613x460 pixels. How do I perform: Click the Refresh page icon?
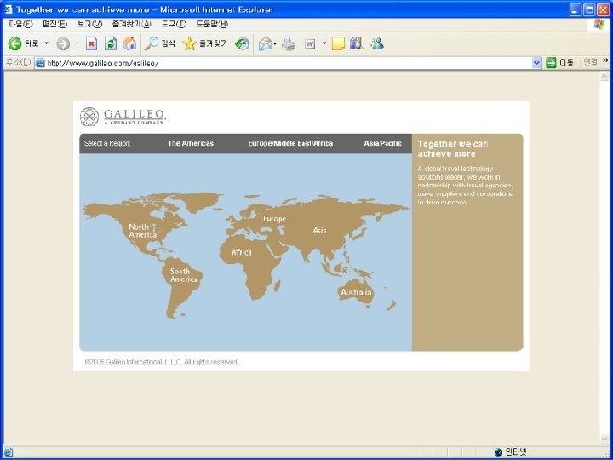tap(111, 43)
